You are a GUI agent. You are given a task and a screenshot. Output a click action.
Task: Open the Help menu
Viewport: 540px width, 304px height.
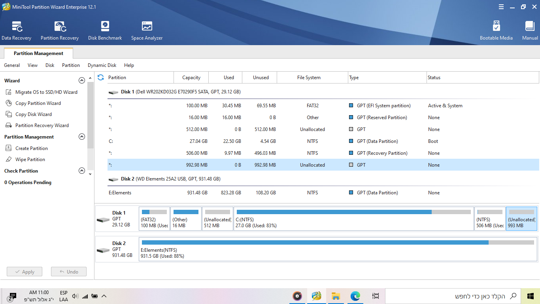129,65
